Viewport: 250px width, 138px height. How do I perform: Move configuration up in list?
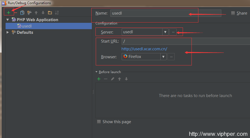pos(36,13)
